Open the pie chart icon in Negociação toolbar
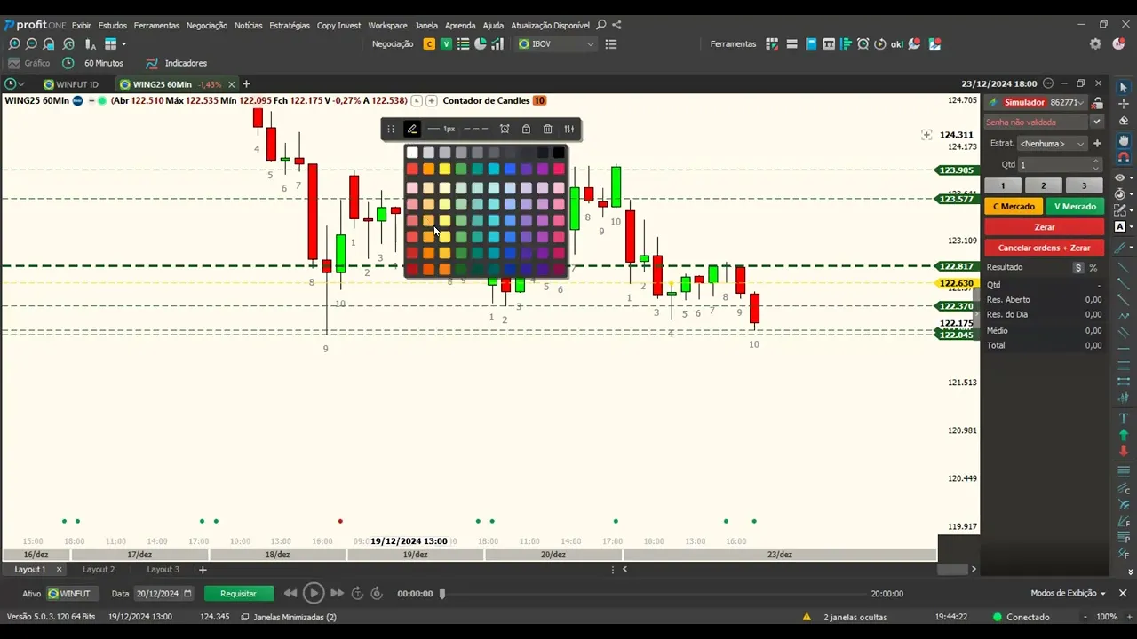 tap(481, 43)
